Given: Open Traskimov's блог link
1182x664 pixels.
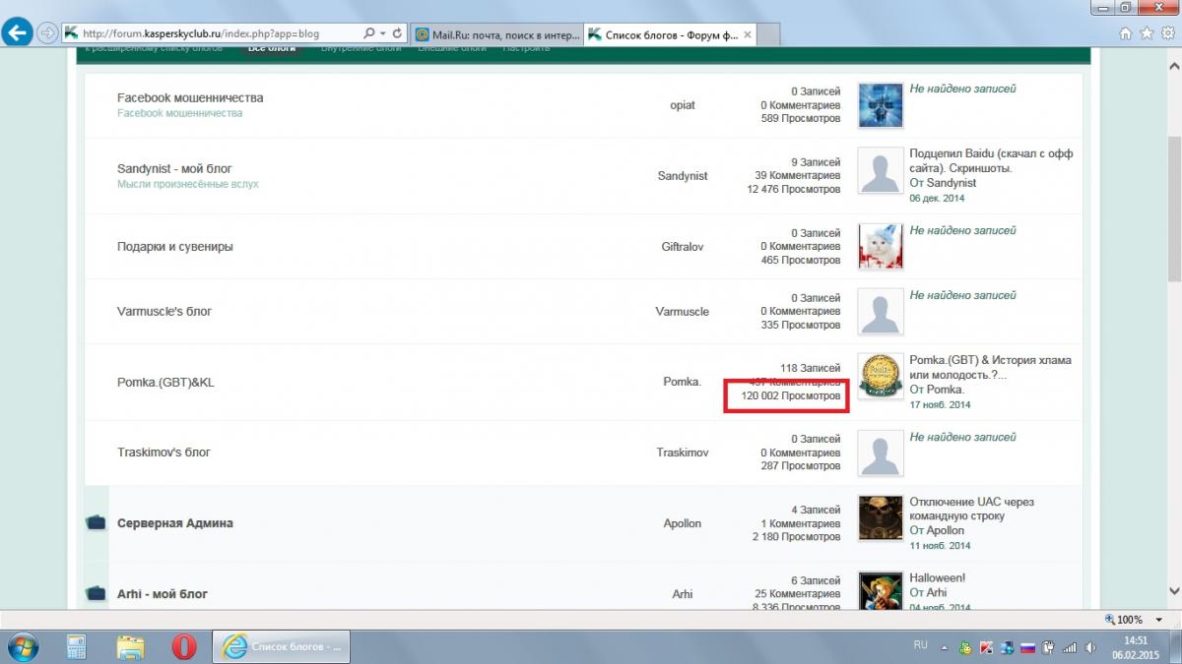Looking at the screenshot, I should click(164, 452).
